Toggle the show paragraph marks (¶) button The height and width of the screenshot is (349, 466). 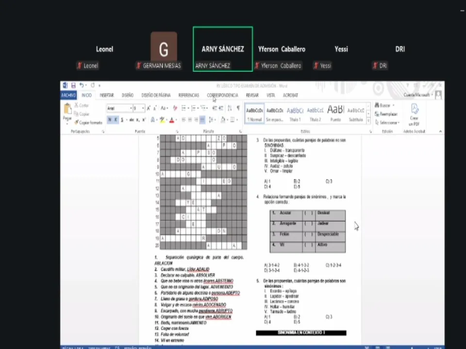coord(238,108)
